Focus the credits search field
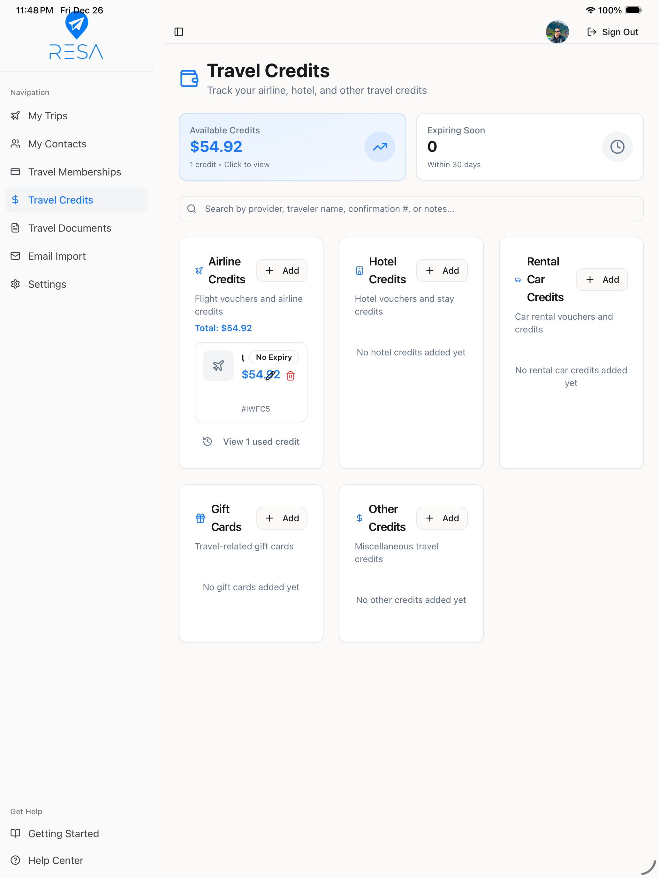The image size is (659, 878). click(x=411, y=209)
